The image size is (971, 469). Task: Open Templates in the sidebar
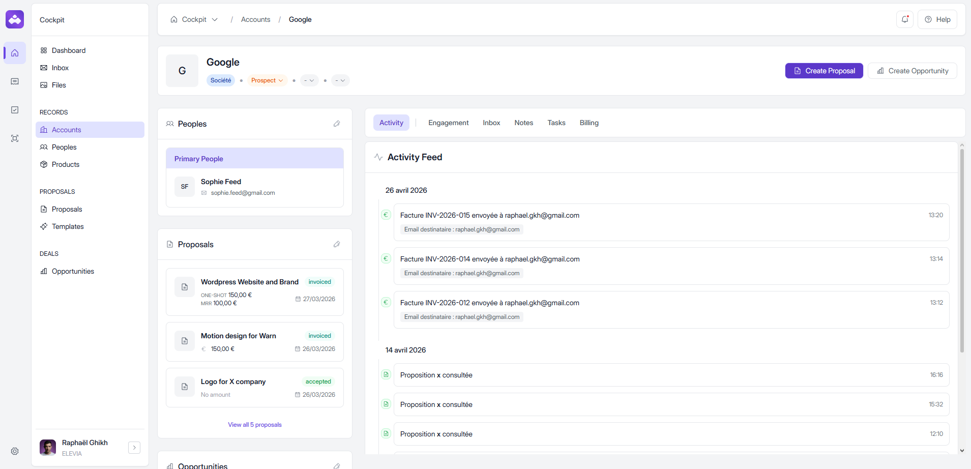(90, 226)
